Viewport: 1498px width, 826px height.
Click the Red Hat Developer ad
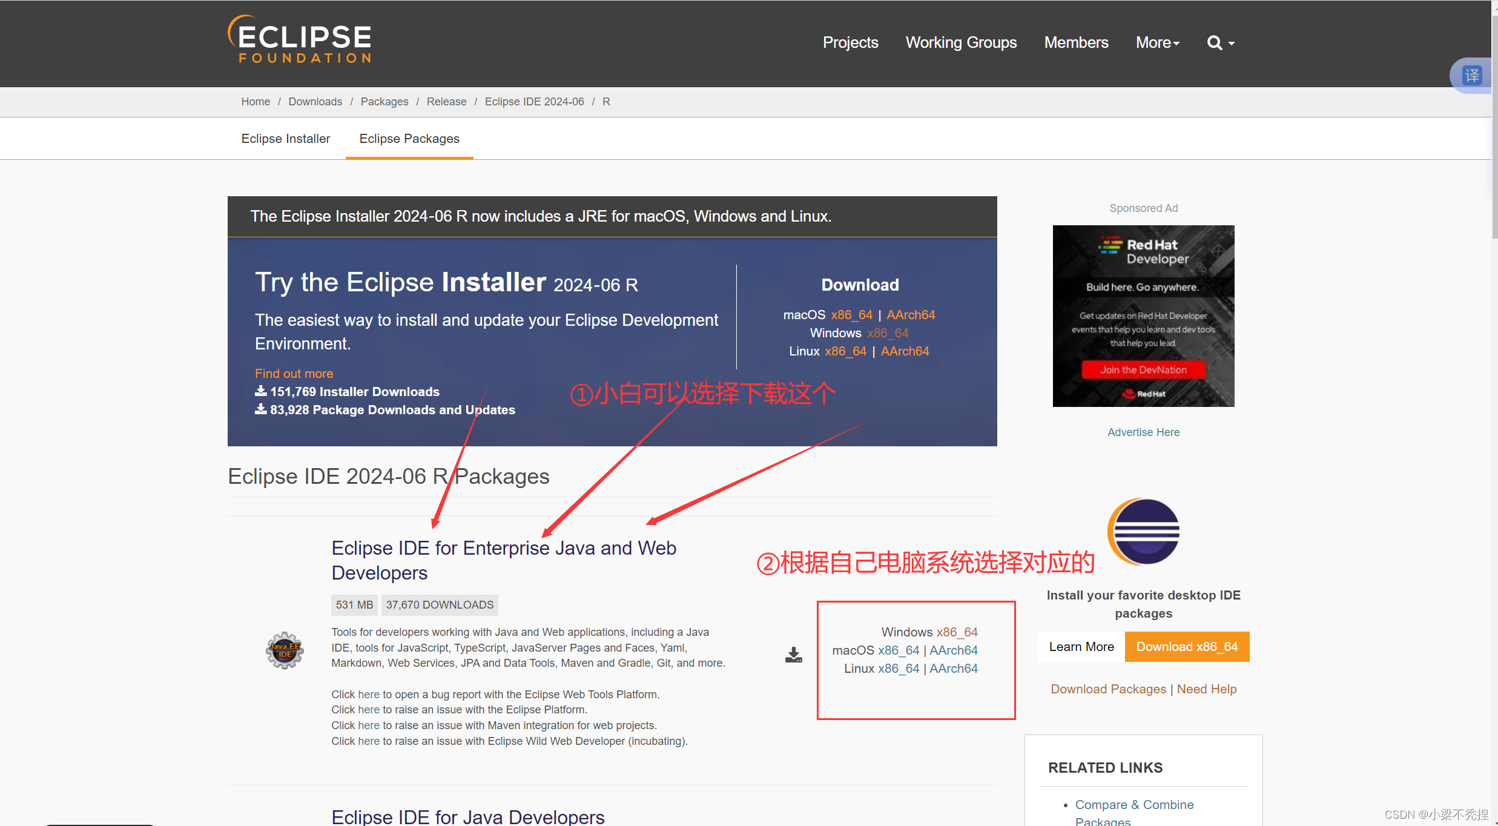pos(1143,316)
